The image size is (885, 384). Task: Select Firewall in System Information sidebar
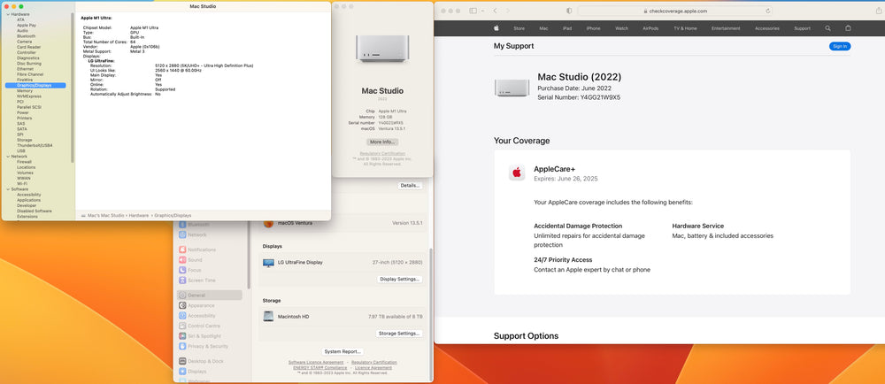coord(24,162)
